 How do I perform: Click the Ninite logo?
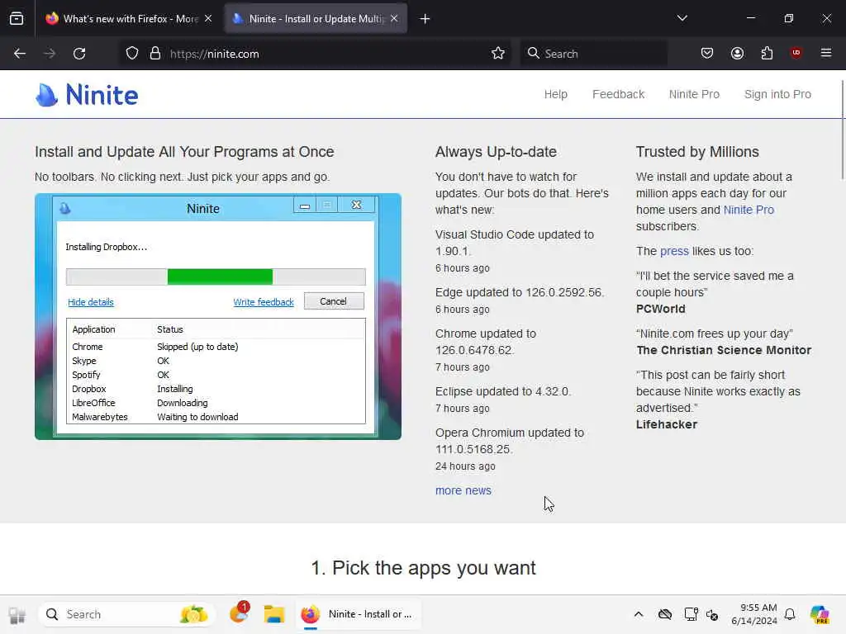click(86, 95)
